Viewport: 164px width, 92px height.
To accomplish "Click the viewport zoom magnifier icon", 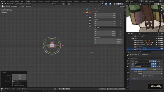I will click(x=90, y=18).
